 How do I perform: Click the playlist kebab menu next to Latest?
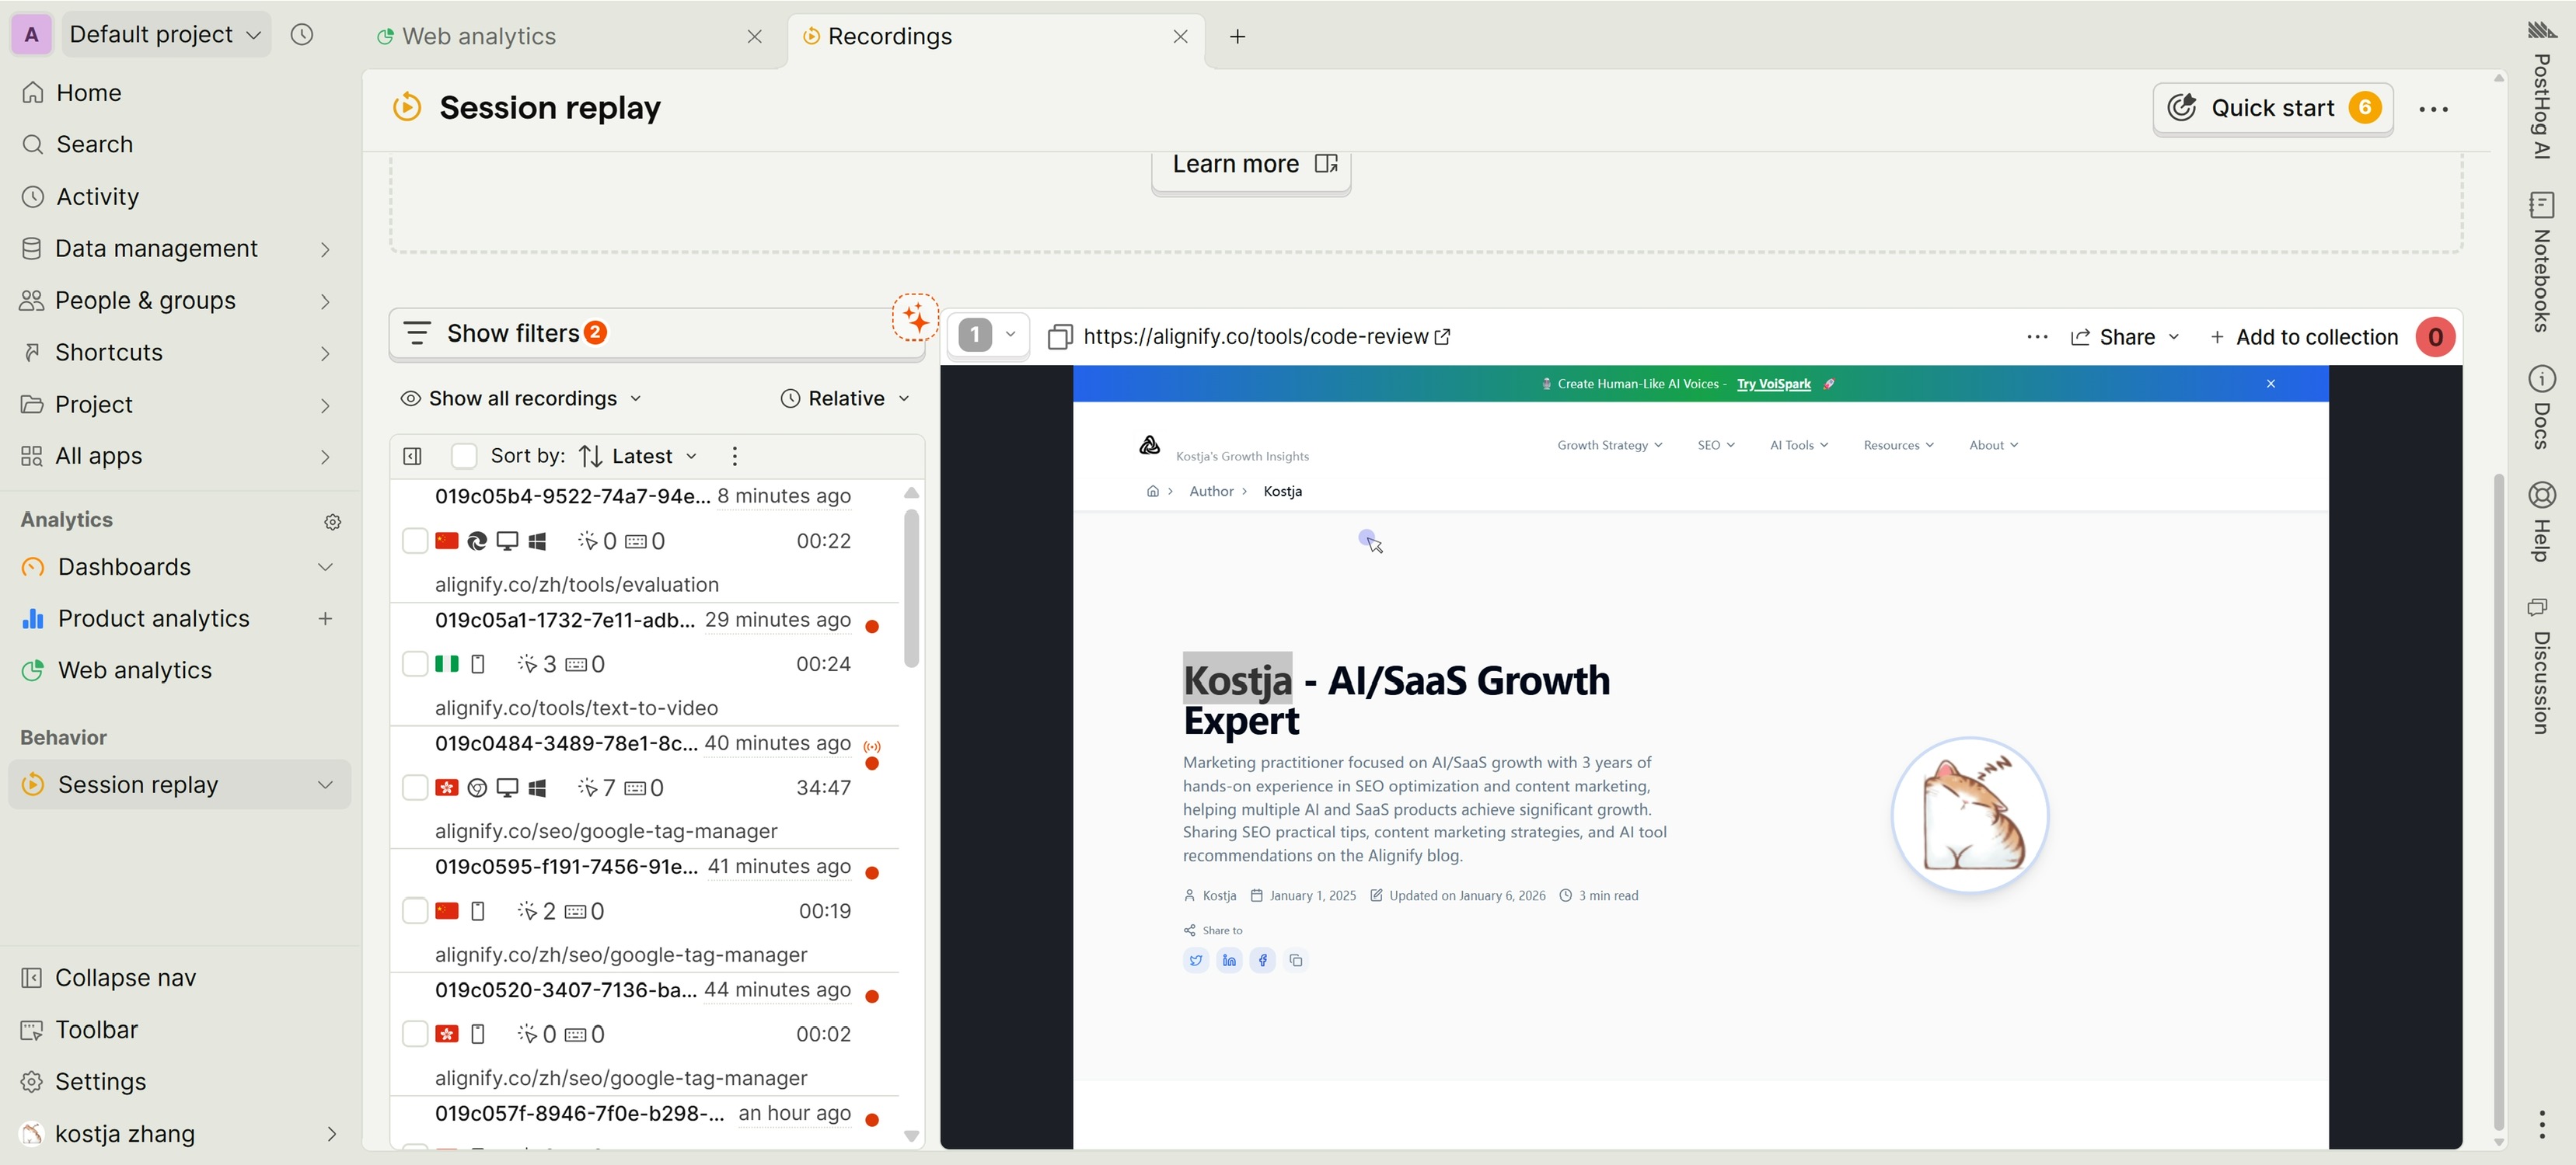tap(735, 457)
